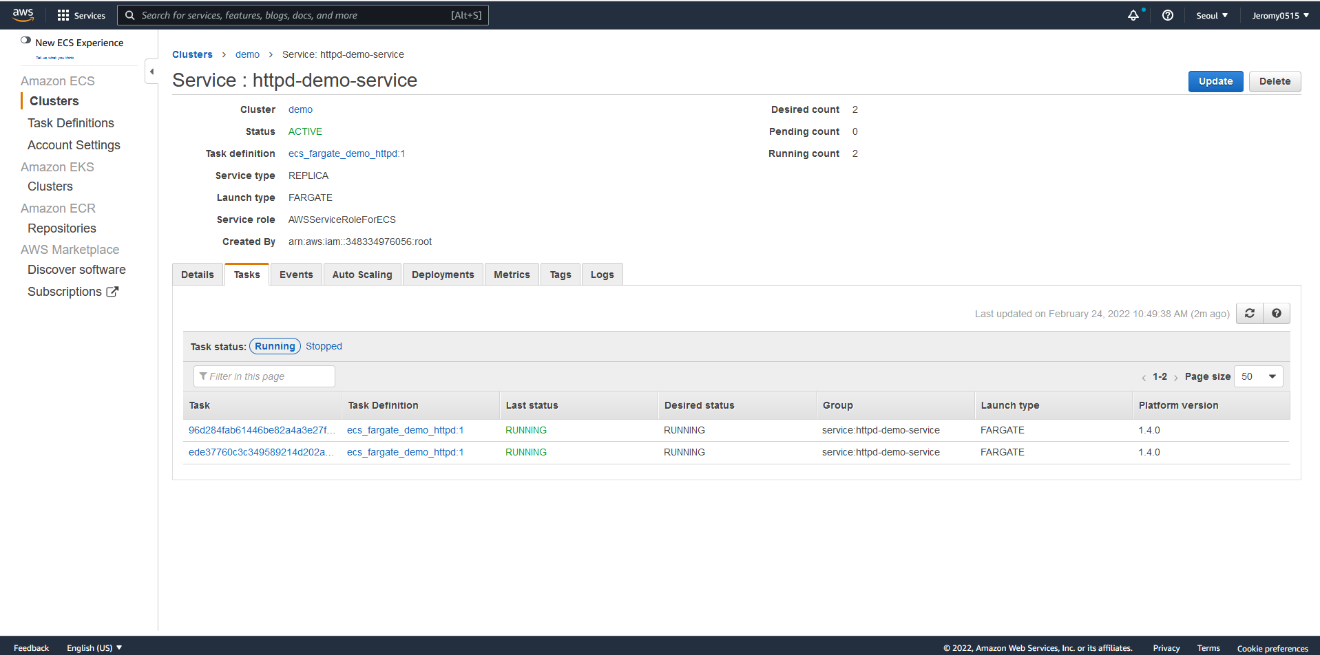Open Account Settings in sidebar
Screen dimensions: 1320x655
click(74, 145)
